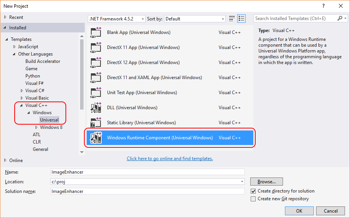
Task: Collapse the Other Languages node
Action: (14, 54)
